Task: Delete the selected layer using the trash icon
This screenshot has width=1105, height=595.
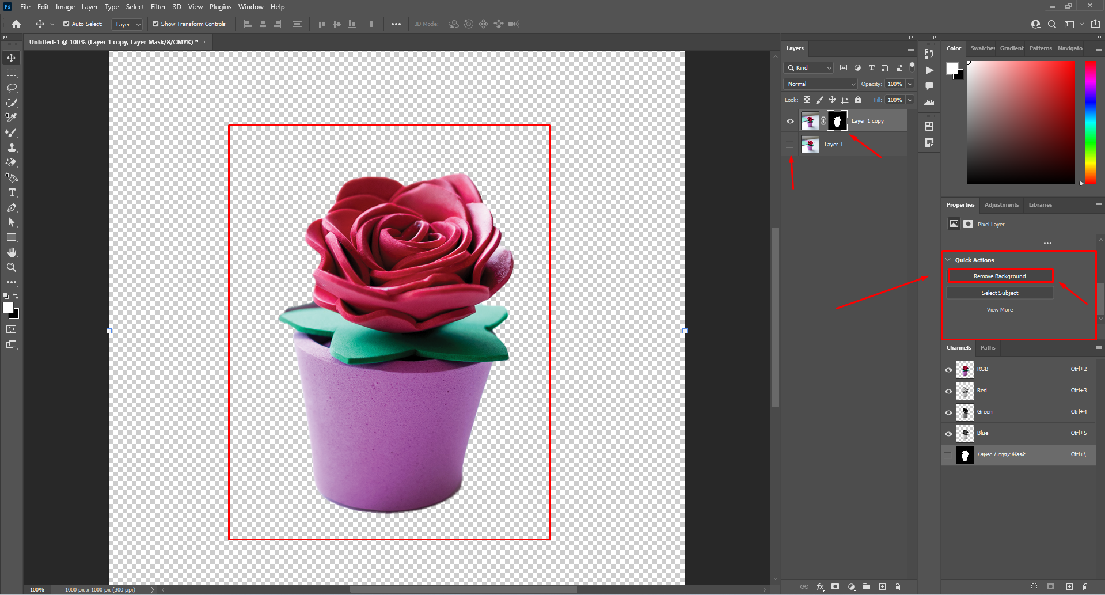Action: point(898,586)
